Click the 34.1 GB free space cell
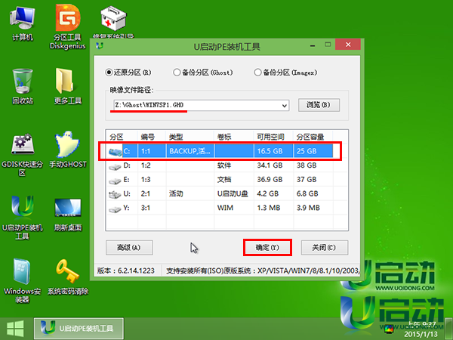453x340 pixels. (x=270, y=165)
